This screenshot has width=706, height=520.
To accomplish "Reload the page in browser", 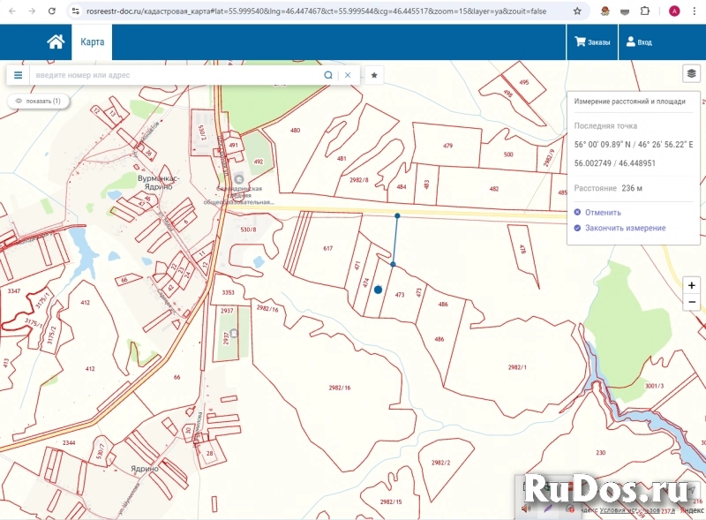I will click(52, 11).
